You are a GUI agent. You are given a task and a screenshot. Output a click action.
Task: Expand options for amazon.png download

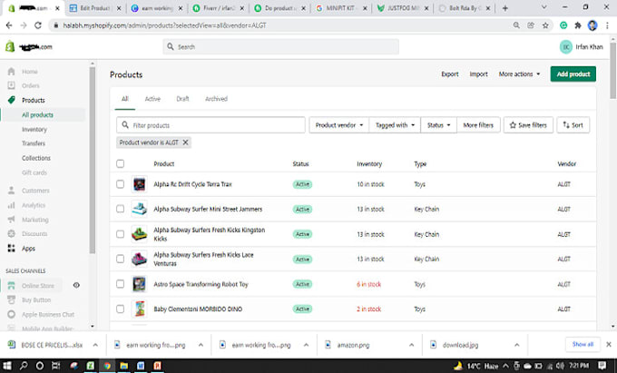(411, 345)
